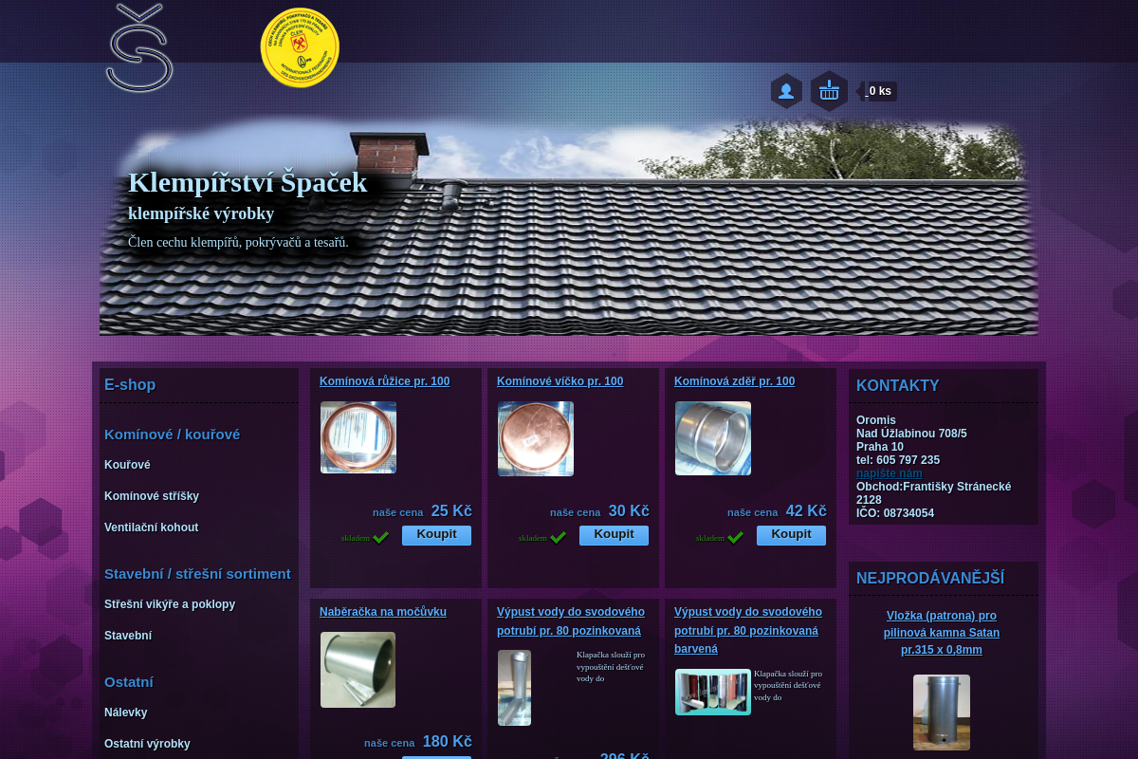Click Klempířství Špaček site title
This screenshot has height=759, width=1138.
(248, 182)
